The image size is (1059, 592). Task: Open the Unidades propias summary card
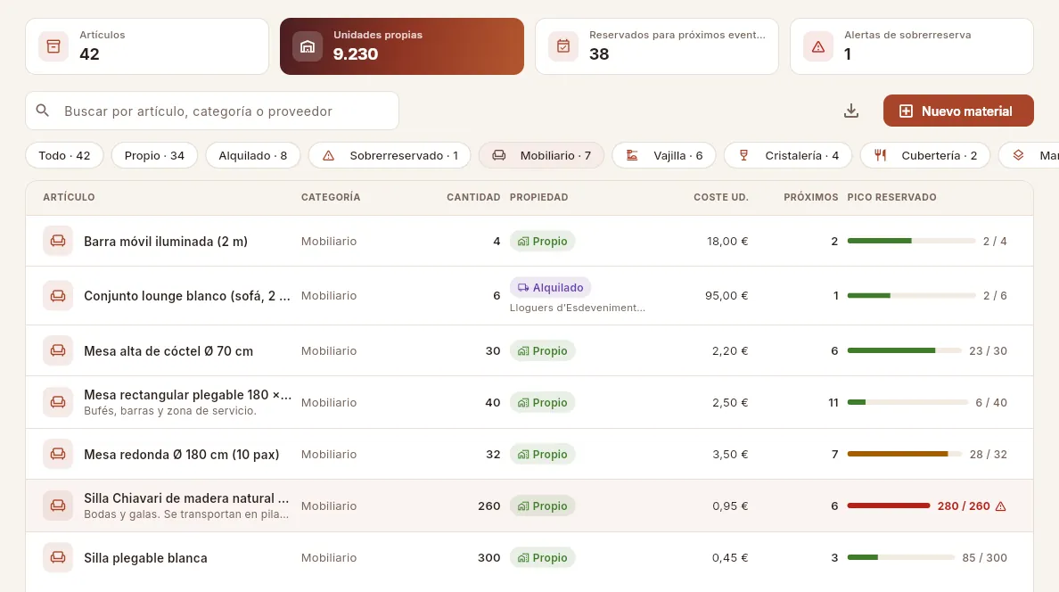pos(402,46)
